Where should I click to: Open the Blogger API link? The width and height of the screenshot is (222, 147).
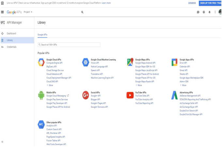95,100
